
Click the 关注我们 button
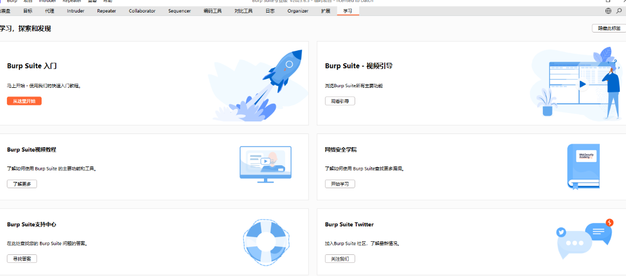click(340, 258)
